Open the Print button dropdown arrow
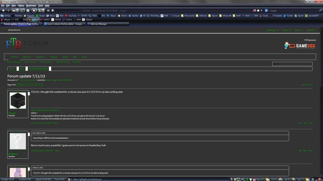The image size is (323, 181). (x=17, y=10)
